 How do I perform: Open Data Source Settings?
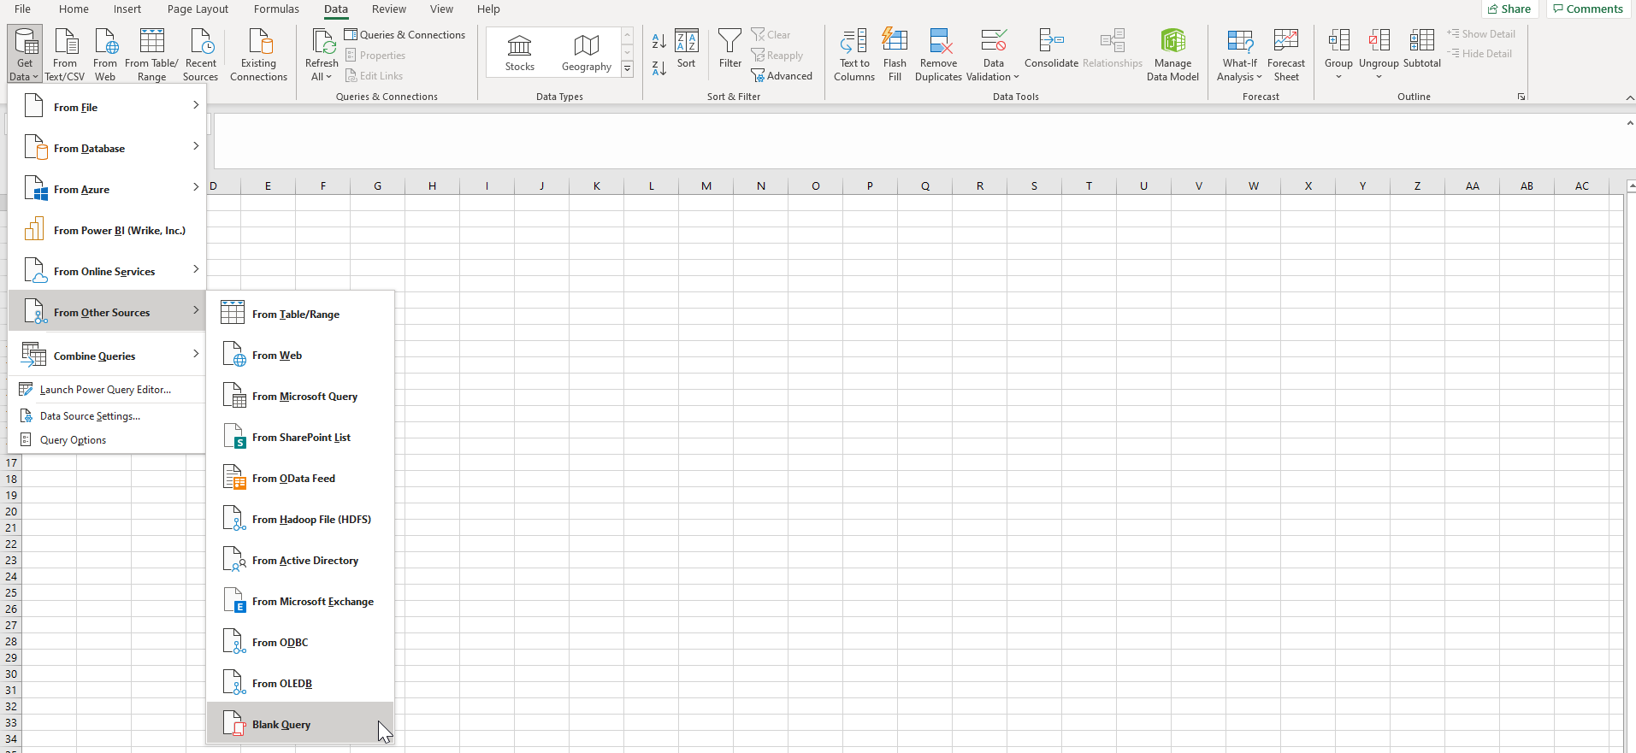[x=107, y=415]
